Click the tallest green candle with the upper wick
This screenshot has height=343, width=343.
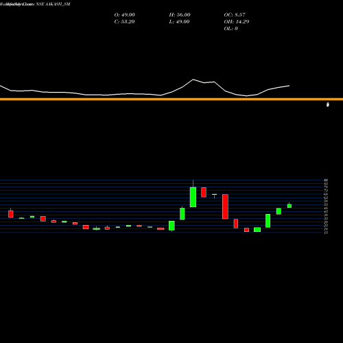[193, 197]
